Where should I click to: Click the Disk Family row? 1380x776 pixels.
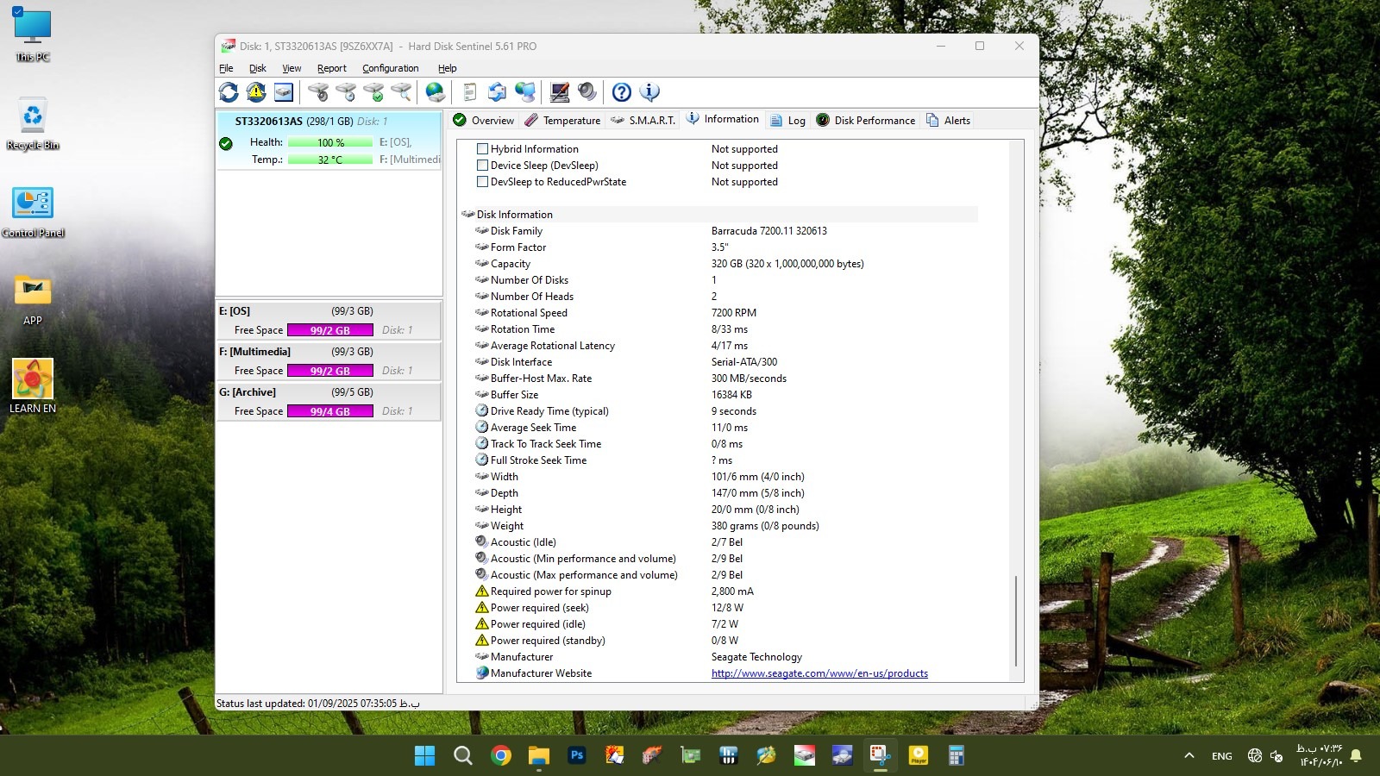[724, 231]
